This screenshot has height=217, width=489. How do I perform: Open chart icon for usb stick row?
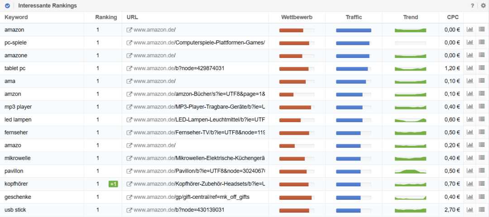point(470,209)
